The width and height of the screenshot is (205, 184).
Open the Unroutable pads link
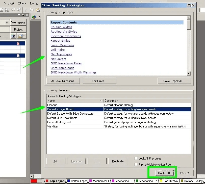coord(62,68)
